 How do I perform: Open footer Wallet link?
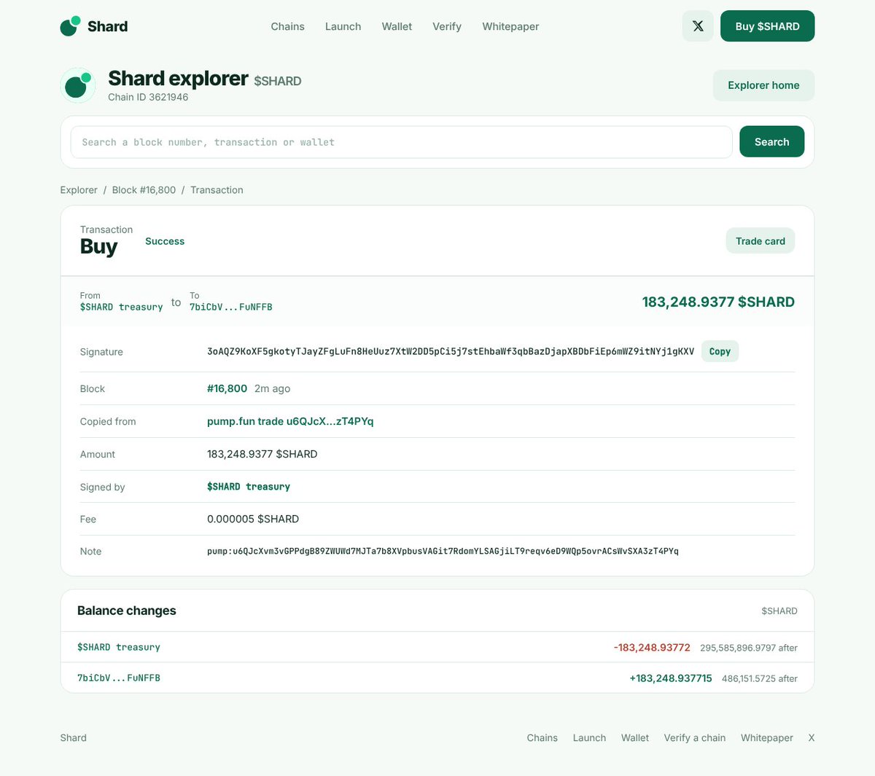(x=635, y=737)
